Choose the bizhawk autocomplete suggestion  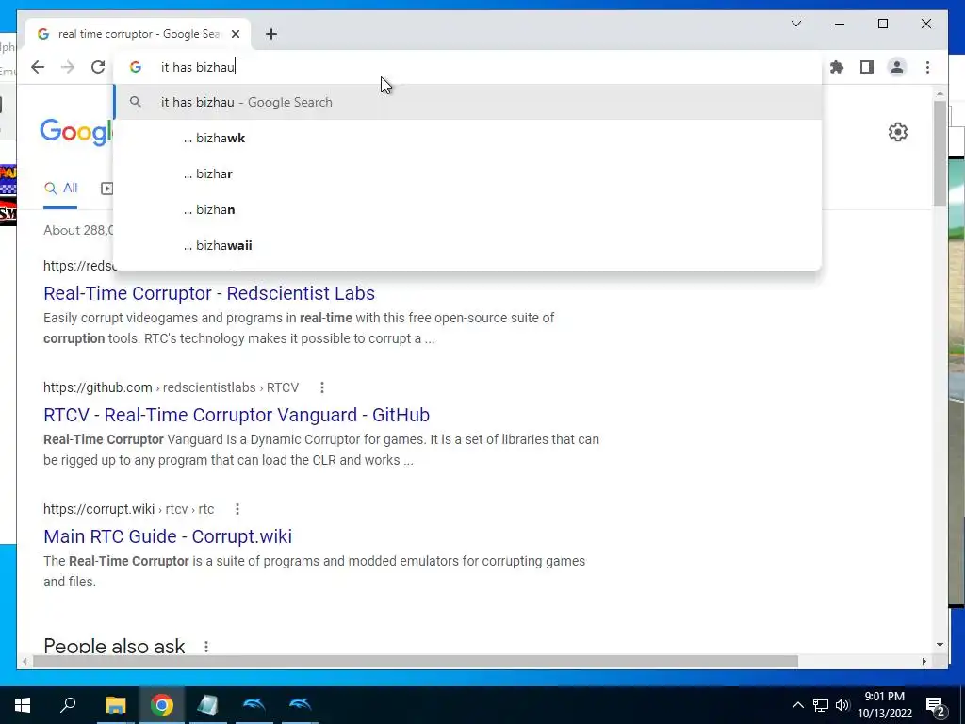(x=467, y=138)
